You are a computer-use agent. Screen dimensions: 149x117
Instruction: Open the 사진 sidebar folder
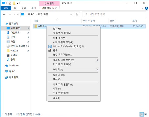click(x=13, y=42)
